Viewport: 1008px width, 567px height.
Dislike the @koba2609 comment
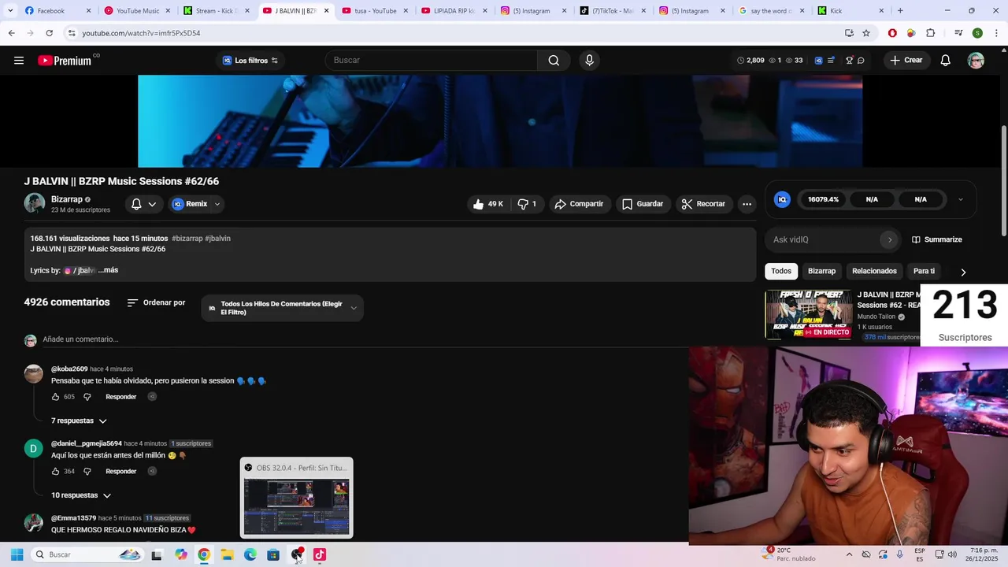pyautogui.click(x=87, y=397)
